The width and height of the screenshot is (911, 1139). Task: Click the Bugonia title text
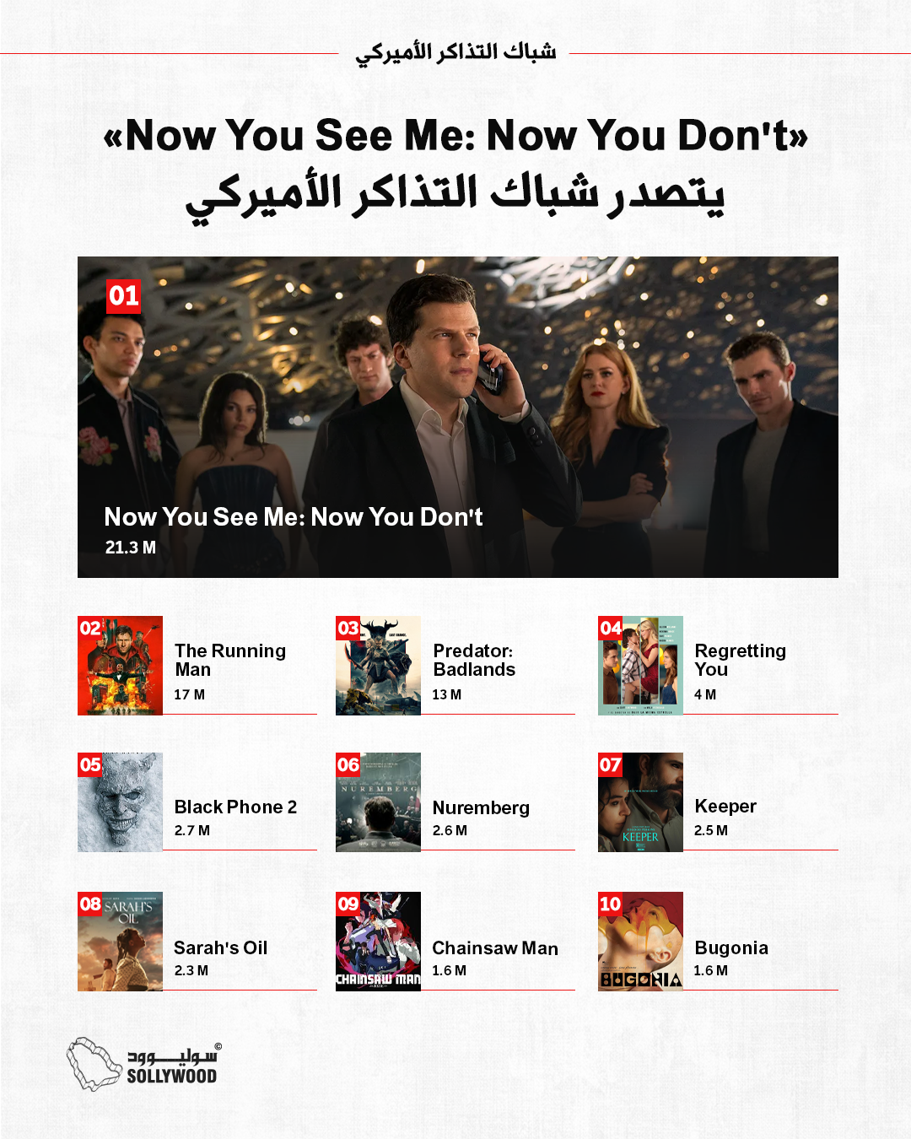click(x=731, y=948)
